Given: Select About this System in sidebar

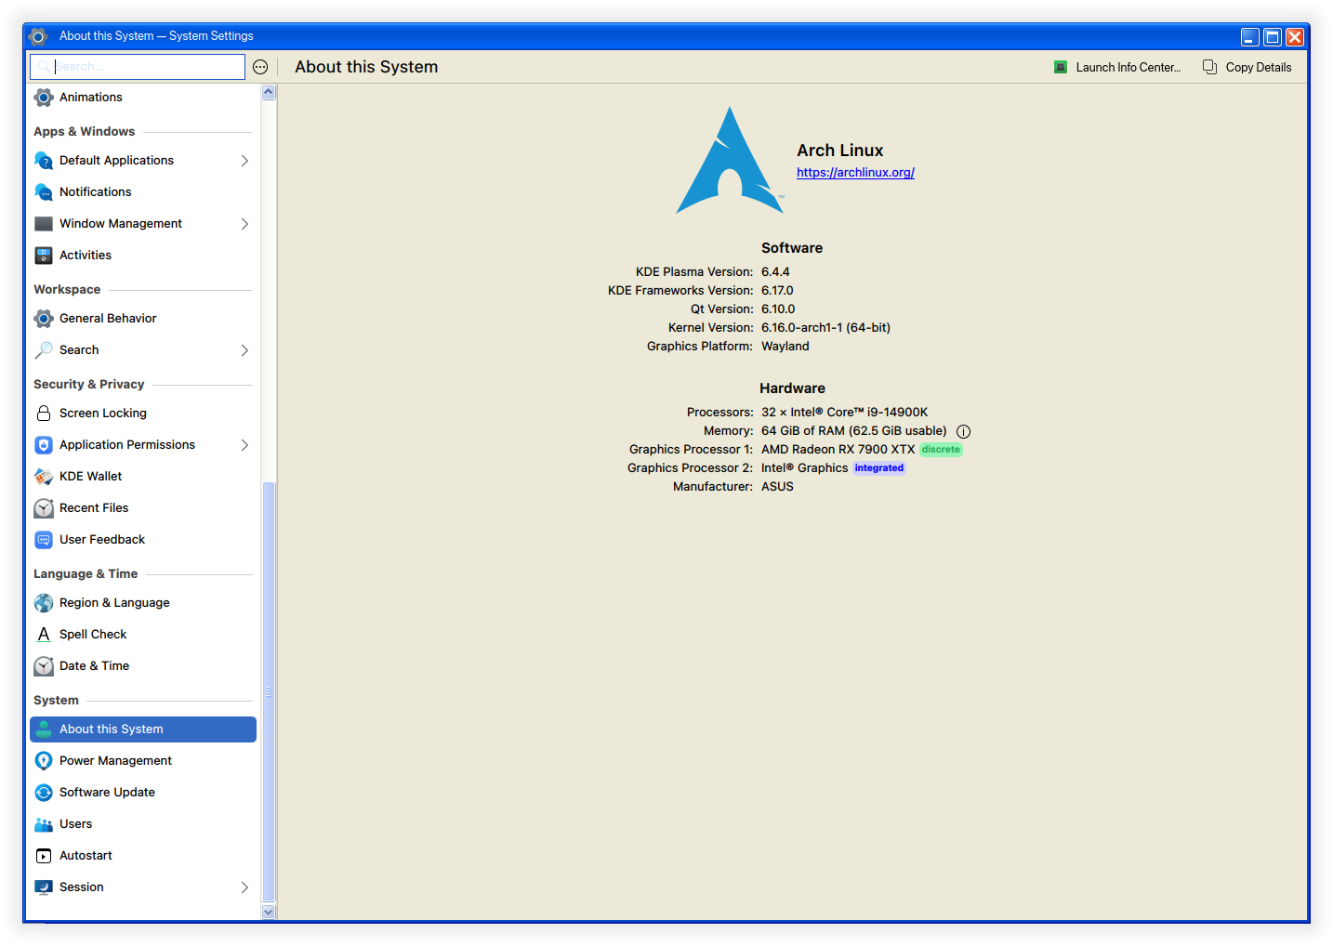Looking at the screenshot, I should (x=143, y=729).
